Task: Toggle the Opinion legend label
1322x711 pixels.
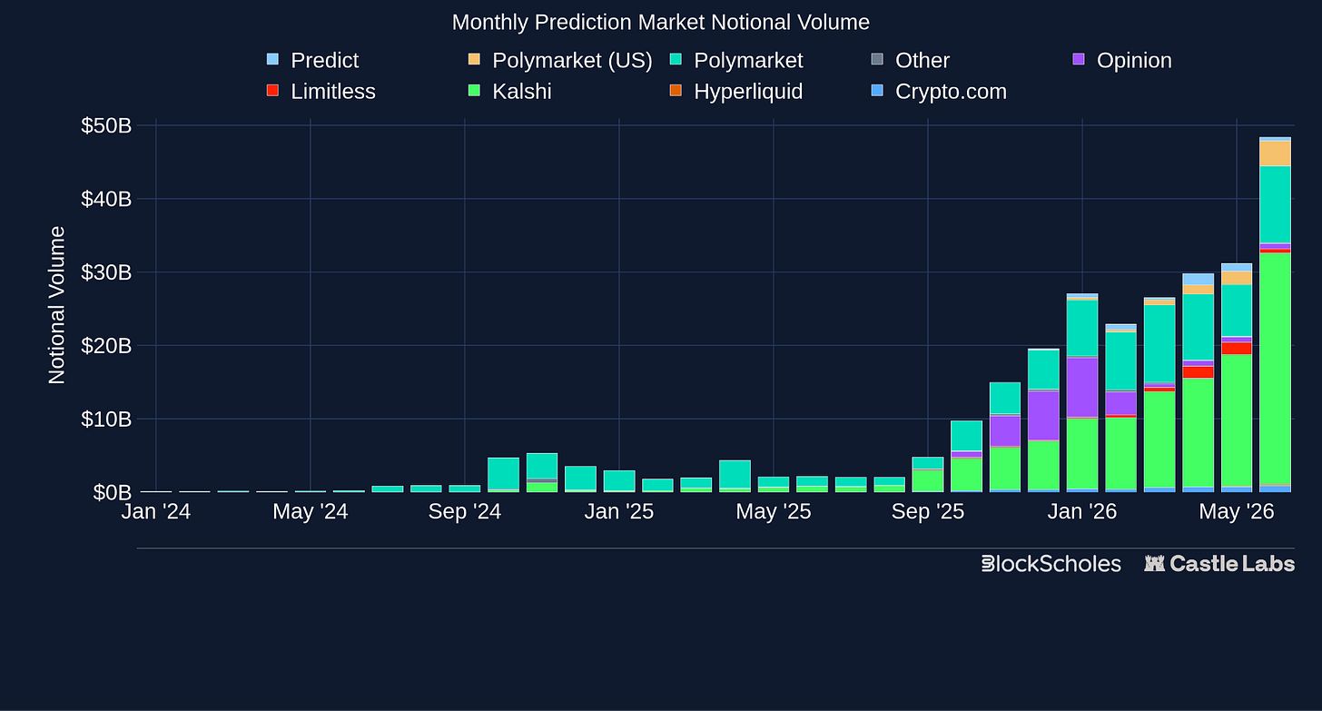Action: (x=1134, y=60)
